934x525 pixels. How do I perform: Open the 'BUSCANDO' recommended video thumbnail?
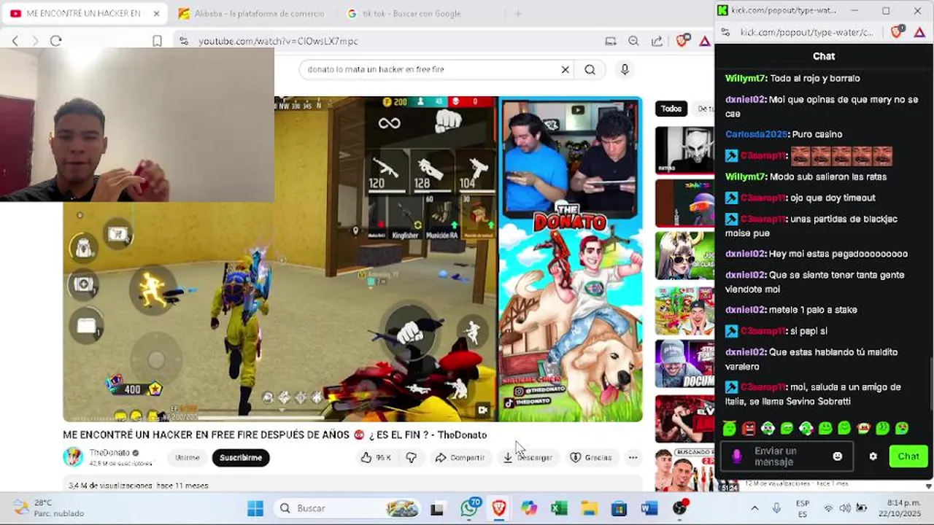pos(684,470)
